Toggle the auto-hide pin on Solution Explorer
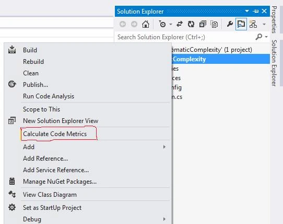The image size is (283, 224). click(255, 12)
